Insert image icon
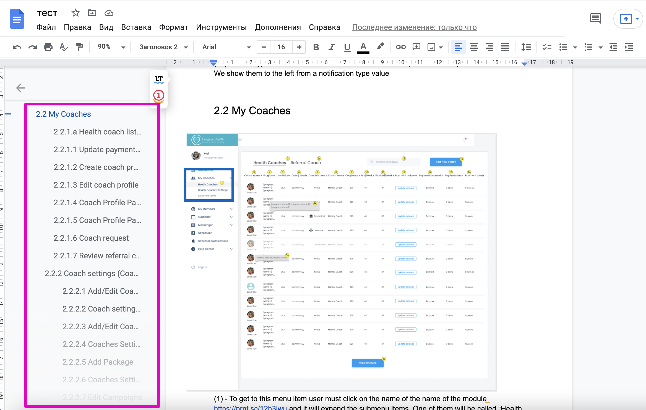The image size is (646, 410). [431, 47]
